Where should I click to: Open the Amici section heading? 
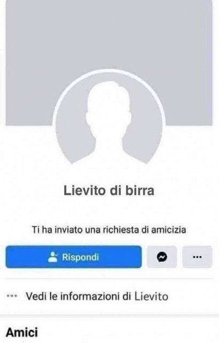[22, 332]
